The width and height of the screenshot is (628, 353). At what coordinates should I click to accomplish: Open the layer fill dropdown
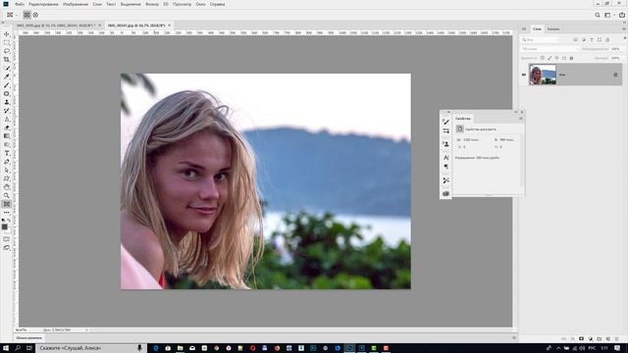pos(616,58)
